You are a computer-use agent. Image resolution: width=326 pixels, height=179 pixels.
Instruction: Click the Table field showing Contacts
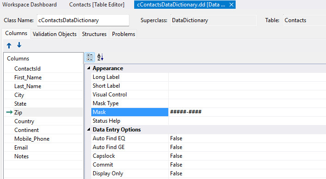click(305, 20)
